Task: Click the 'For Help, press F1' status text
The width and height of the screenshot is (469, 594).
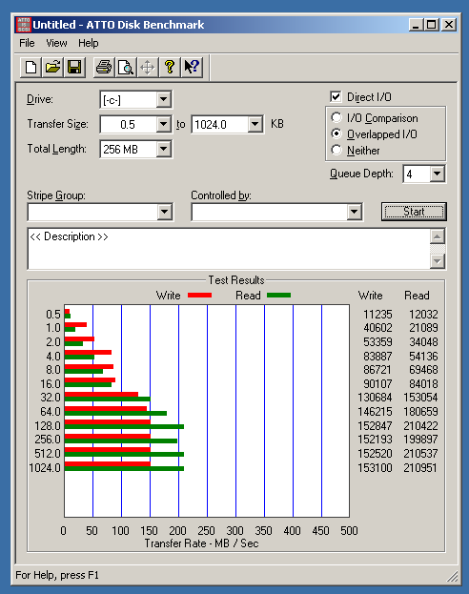Action: 57,575
